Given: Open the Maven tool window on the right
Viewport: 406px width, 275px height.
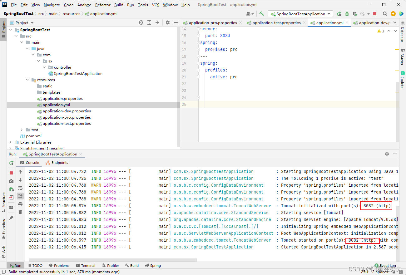Looking at the screenshot, I should (x=402, y=57).
